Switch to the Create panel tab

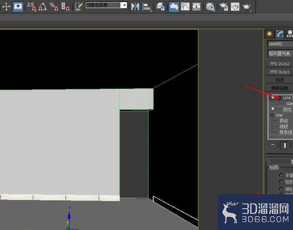point(269,34)
